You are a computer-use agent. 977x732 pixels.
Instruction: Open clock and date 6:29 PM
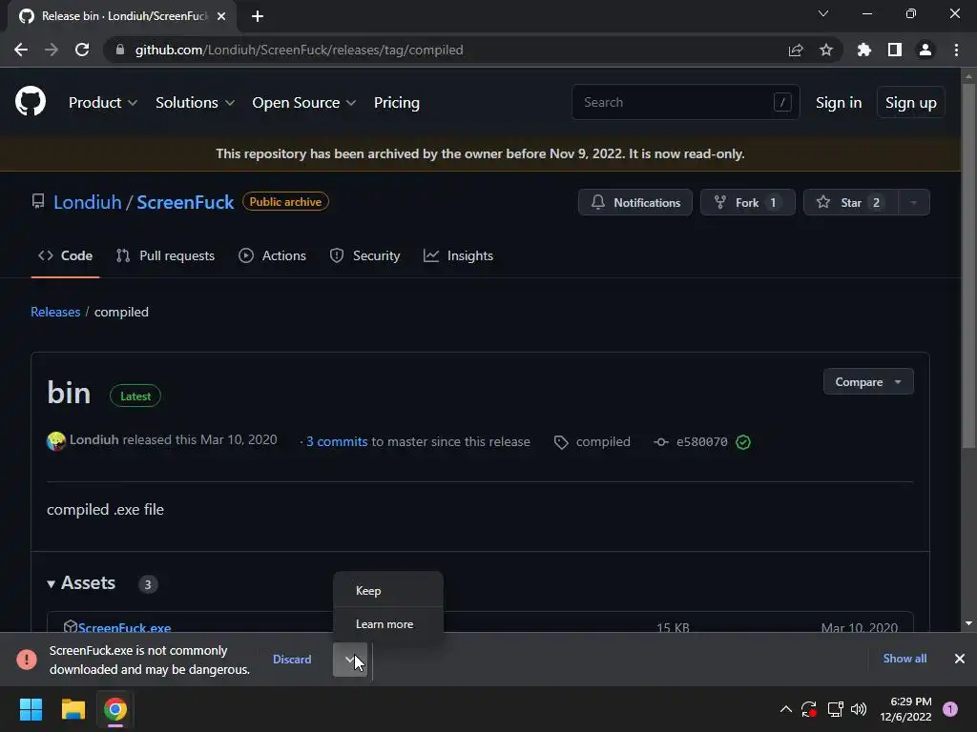(x=905, y=709)
